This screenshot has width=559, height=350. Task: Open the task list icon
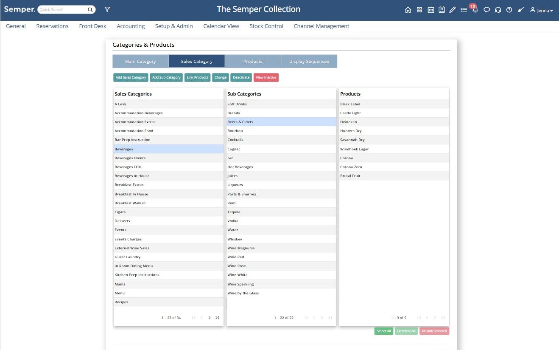pos(464,10)
